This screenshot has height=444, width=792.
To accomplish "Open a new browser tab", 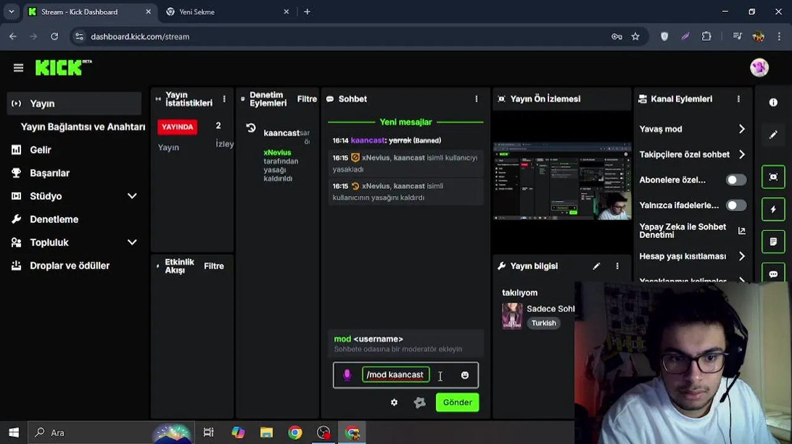I will point(307,12).
